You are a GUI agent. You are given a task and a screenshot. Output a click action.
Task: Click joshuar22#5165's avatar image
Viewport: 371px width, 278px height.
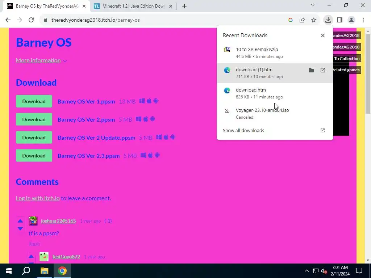33,221
